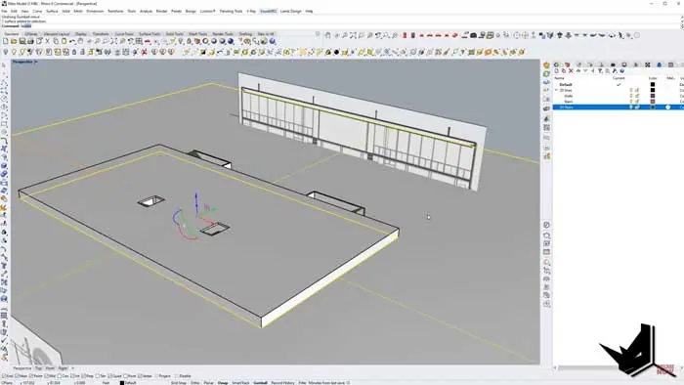The width and height of the screenshot is (684, 385).
Task: Click the 3D Slabs layer material circle
Action: point(667,107)
